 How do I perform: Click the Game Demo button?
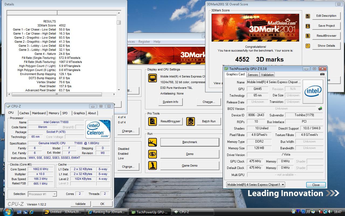click(189, 166)
